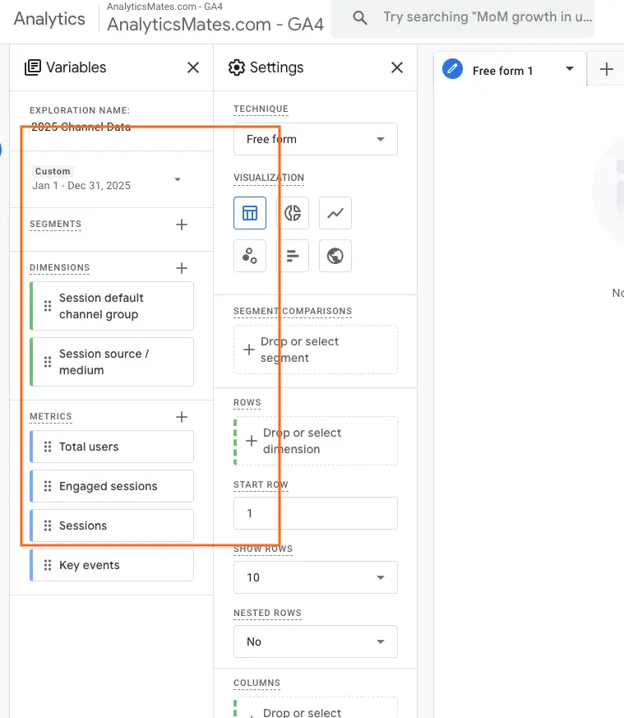Image resolution: width=624 pixels, height=718 pixels.
Task: Grab handle of Sessions metric
Action: click(48, 526)
